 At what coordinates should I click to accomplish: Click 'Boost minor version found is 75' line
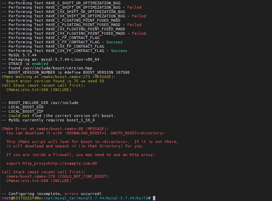(55, 81)
